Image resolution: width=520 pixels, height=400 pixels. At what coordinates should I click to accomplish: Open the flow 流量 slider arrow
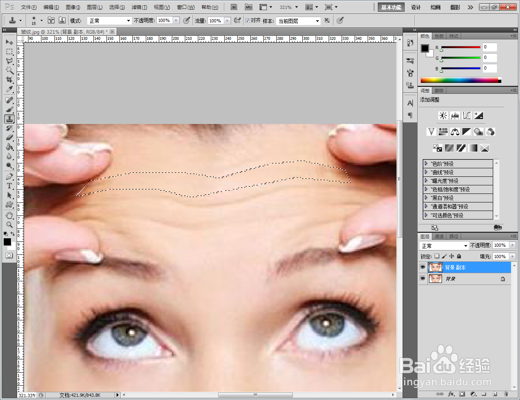[227, 21]
